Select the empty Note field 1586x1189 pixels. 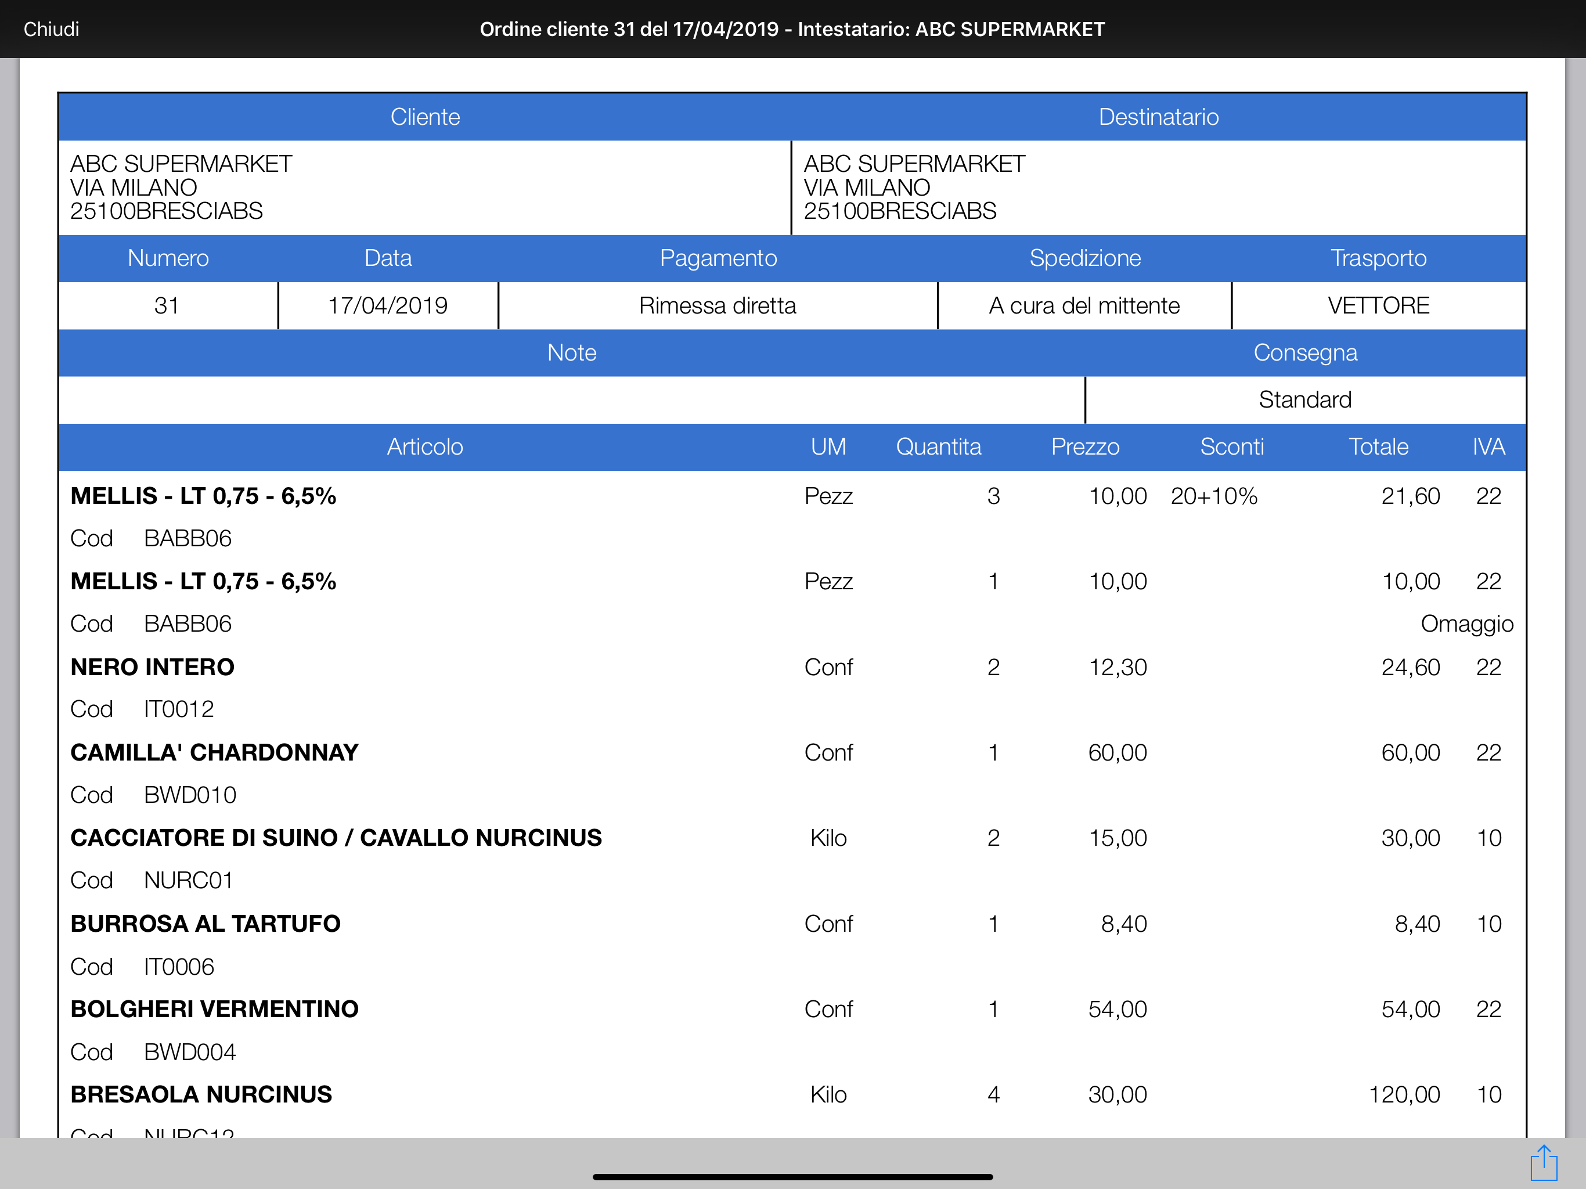coord(571,400)
